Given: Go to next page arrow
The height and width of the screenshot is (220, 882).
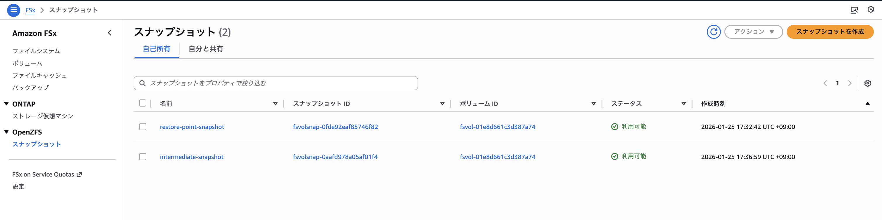Looking at the screenshot, I should [850, 83].
